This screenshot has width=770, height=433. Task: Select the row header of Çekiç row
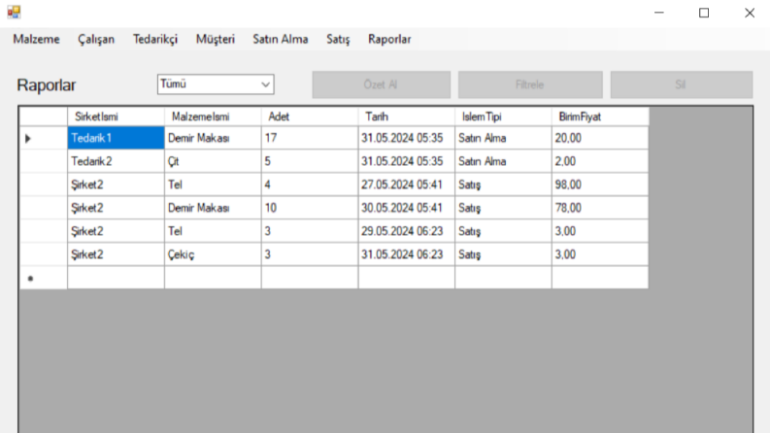click(x=44, y=254)
